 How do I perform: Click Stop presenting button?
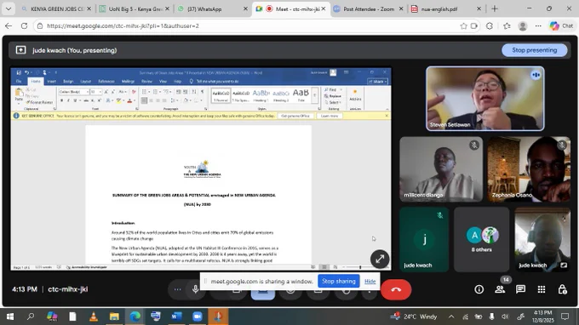pyautogui.click(x=535, y=50)
